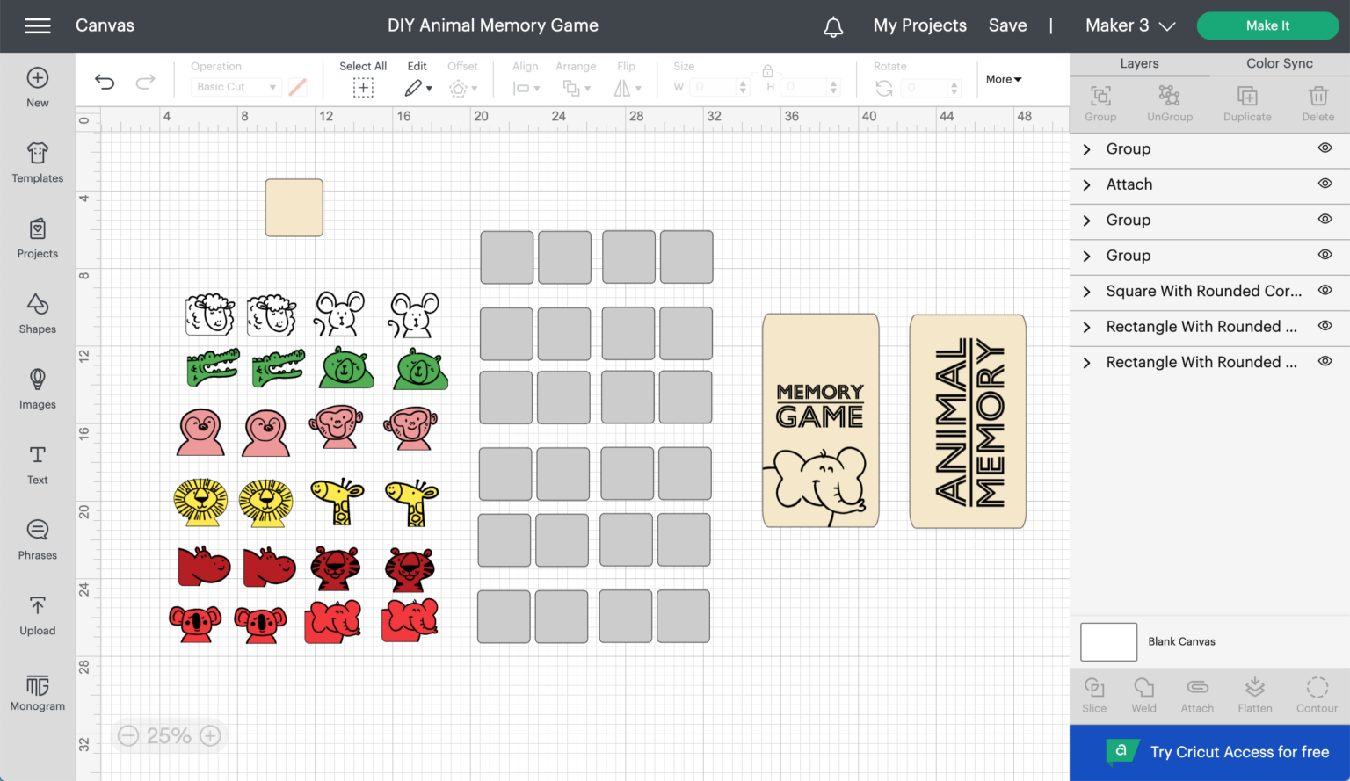Viewport: 1350px width, 781px height.
Task: Hide the Attach layer
Action: 1325,184
